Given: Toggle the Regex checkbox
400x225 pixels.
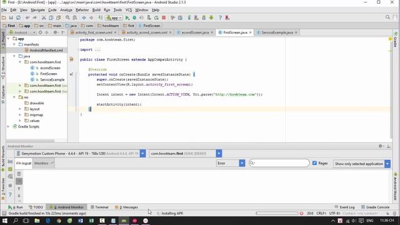Looking at the screenshot, I should click(x=314, y=163).
